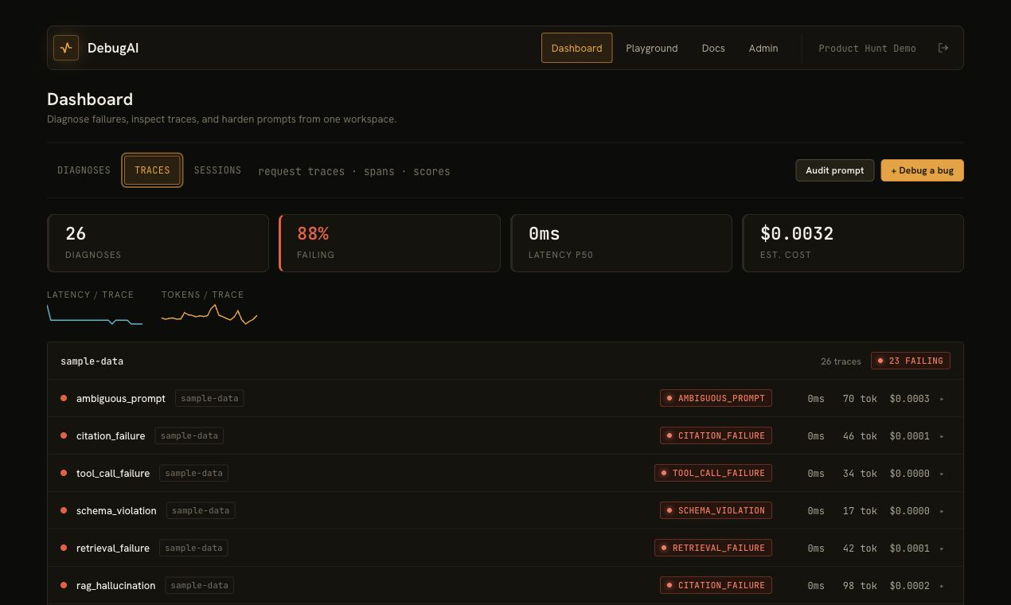Click sample-data tag next to rag_hallucination
This screenshot has height=605, width=1011.
pyautogui.click(x=200, y=585)
